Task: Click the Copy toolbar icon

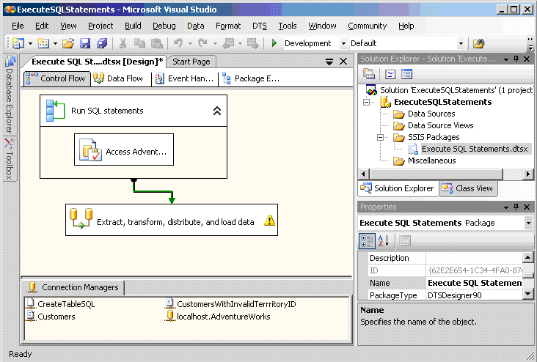Action: (x=139, y=43)
